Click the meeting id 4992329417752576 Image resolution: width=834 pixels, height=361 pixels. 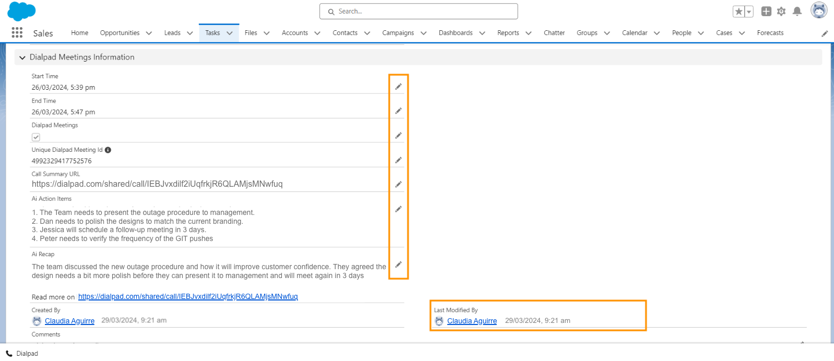[62, 161]
